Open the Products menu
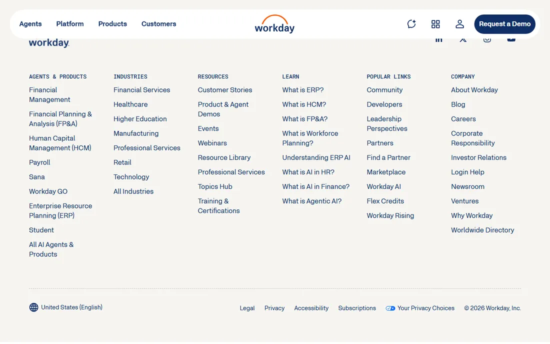 [x=112, y=24]
